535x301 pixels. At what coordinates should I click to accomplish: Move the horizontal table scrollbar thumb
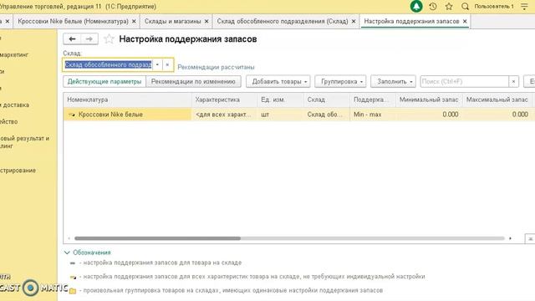(x=157, y=238)
